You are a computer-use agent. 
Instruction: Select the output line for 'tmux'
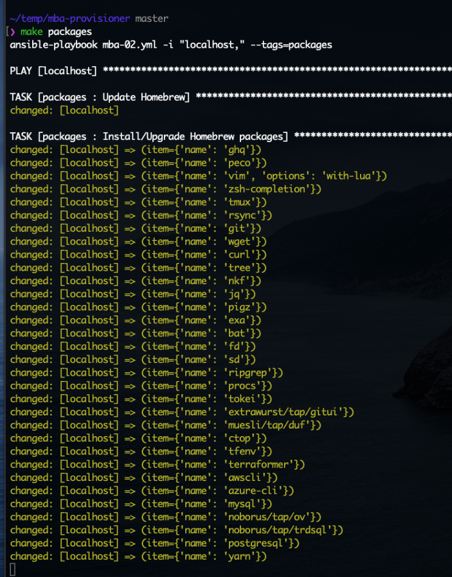pos(138,202)
